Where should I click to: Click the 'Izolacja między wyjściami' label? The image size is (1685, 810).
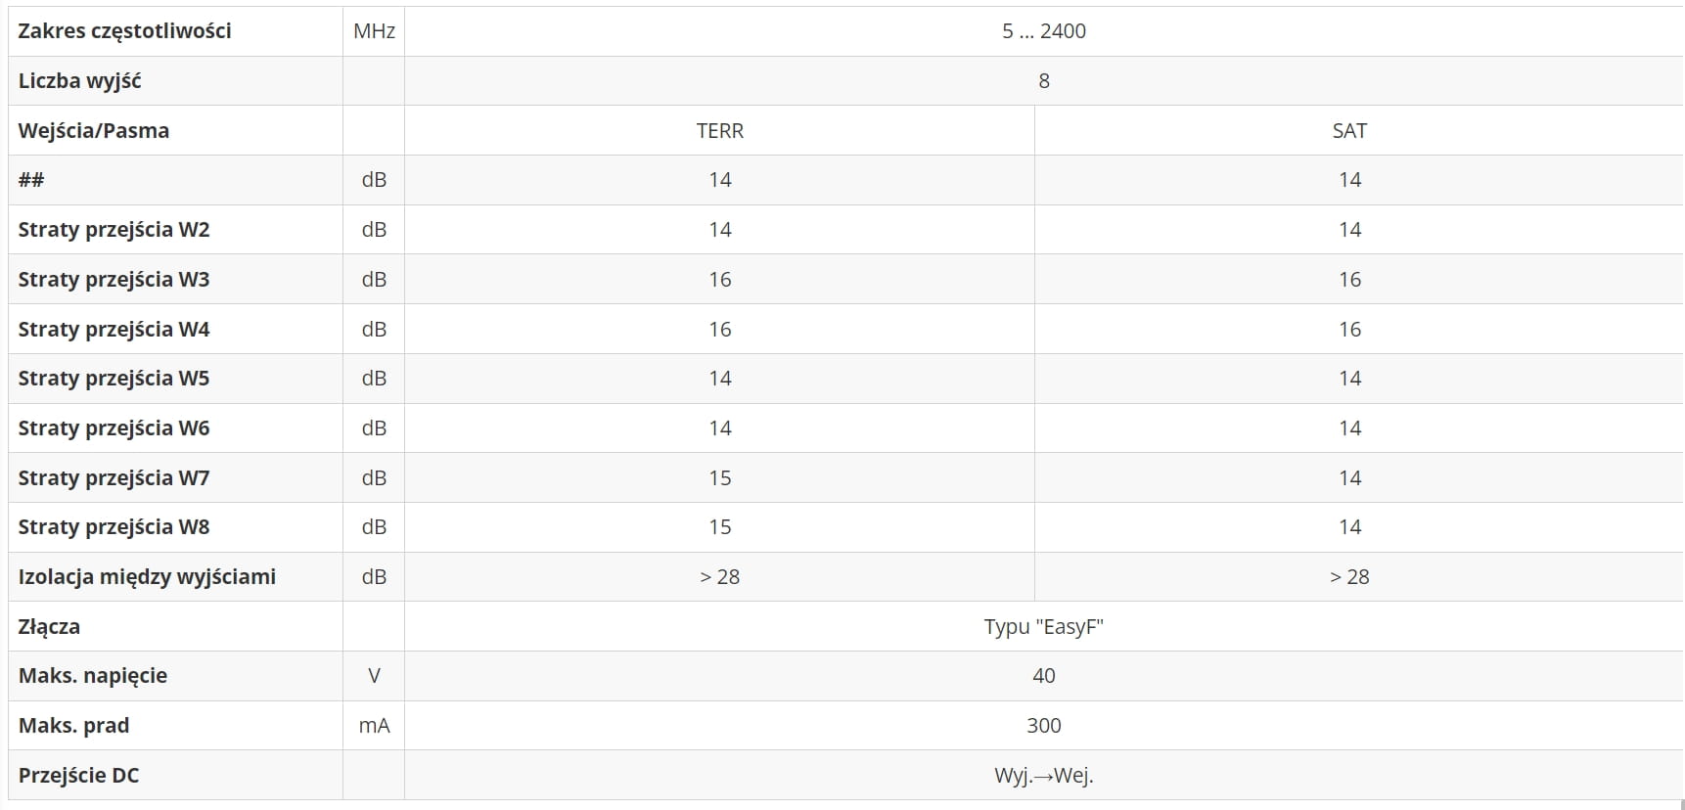point(147,577)
